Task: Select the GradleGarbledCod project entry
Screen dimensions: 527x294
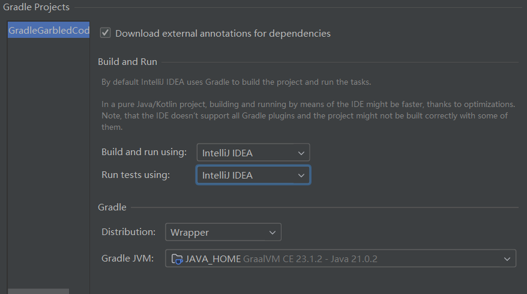Action: 49,30
